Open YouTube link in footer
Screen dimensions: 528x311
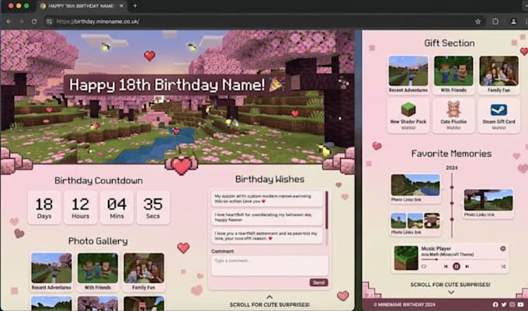[x=520, y=305]
